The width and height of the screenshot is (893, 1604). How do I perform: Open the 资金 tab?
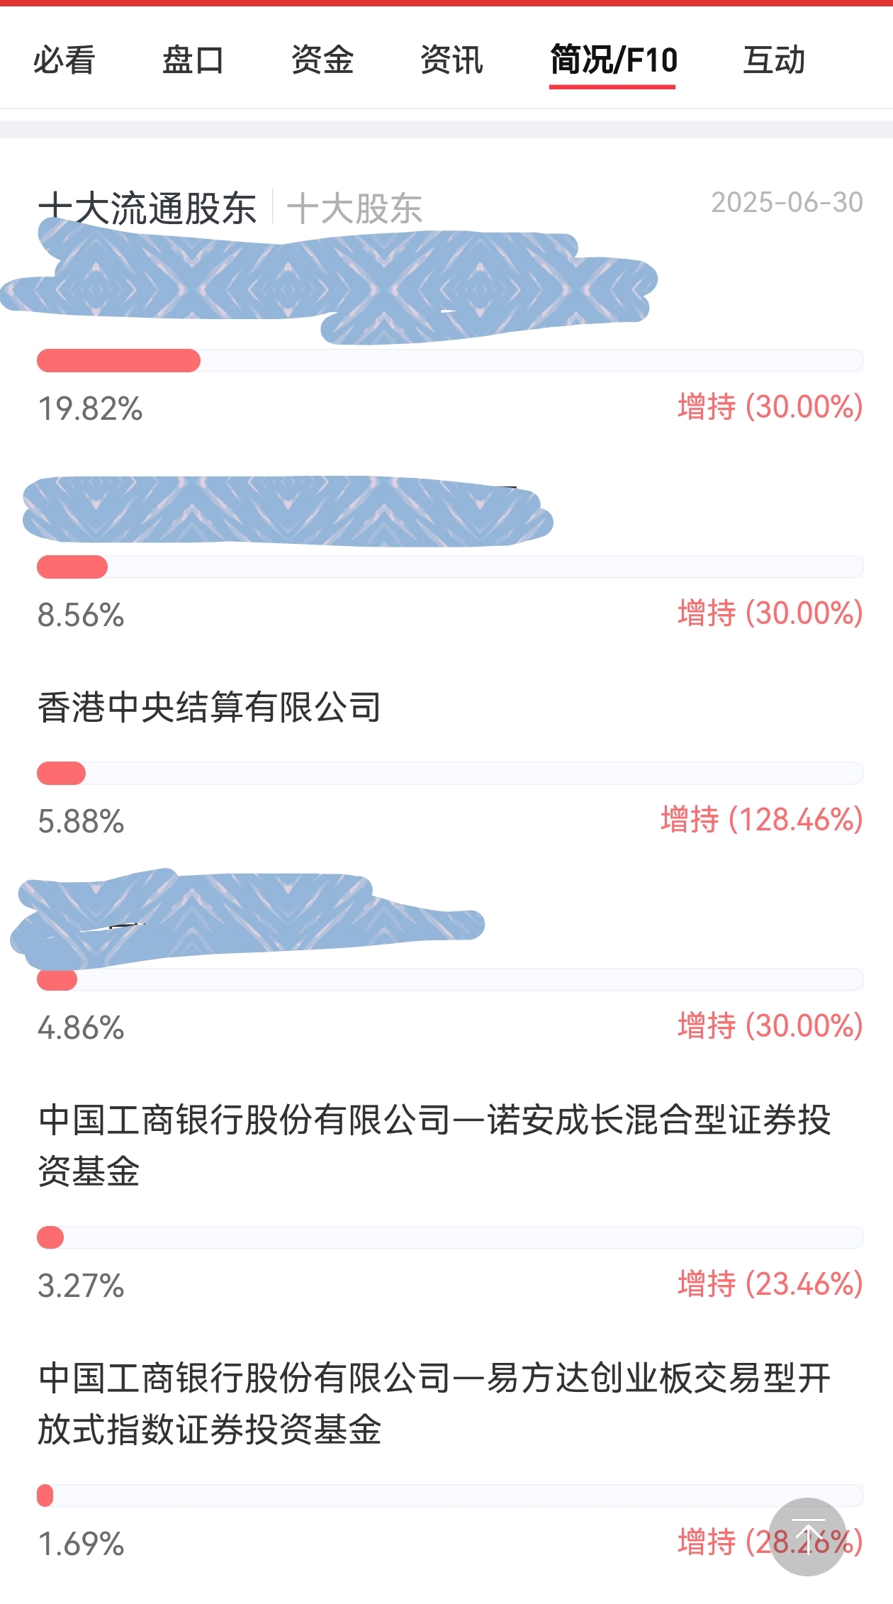(x=322, y=60)
